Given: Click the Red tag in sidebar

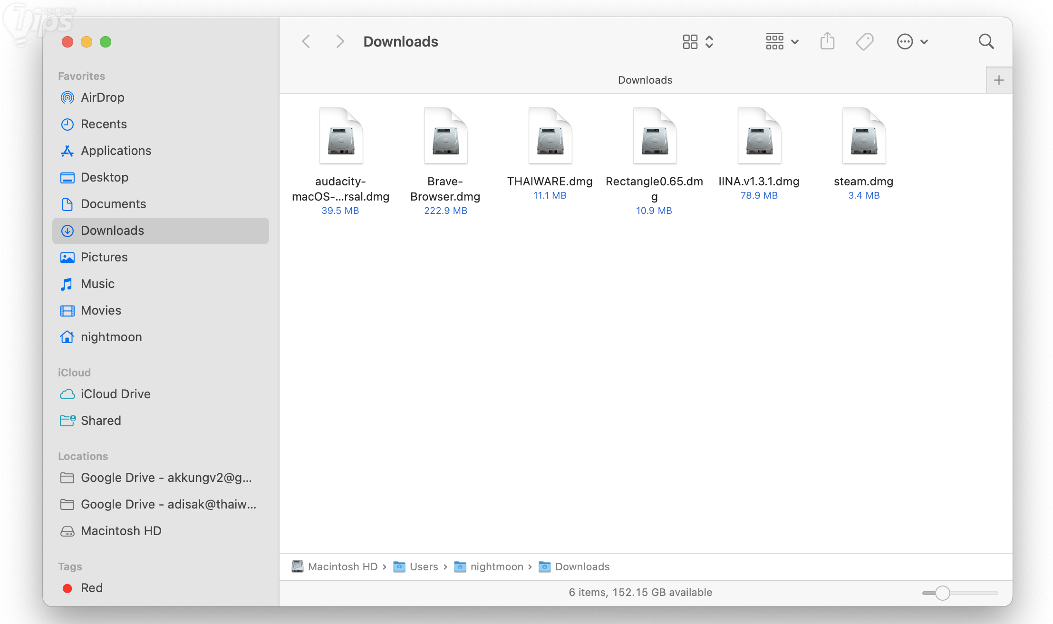Looking at the screenshot, I should click(x=91, y=588).
